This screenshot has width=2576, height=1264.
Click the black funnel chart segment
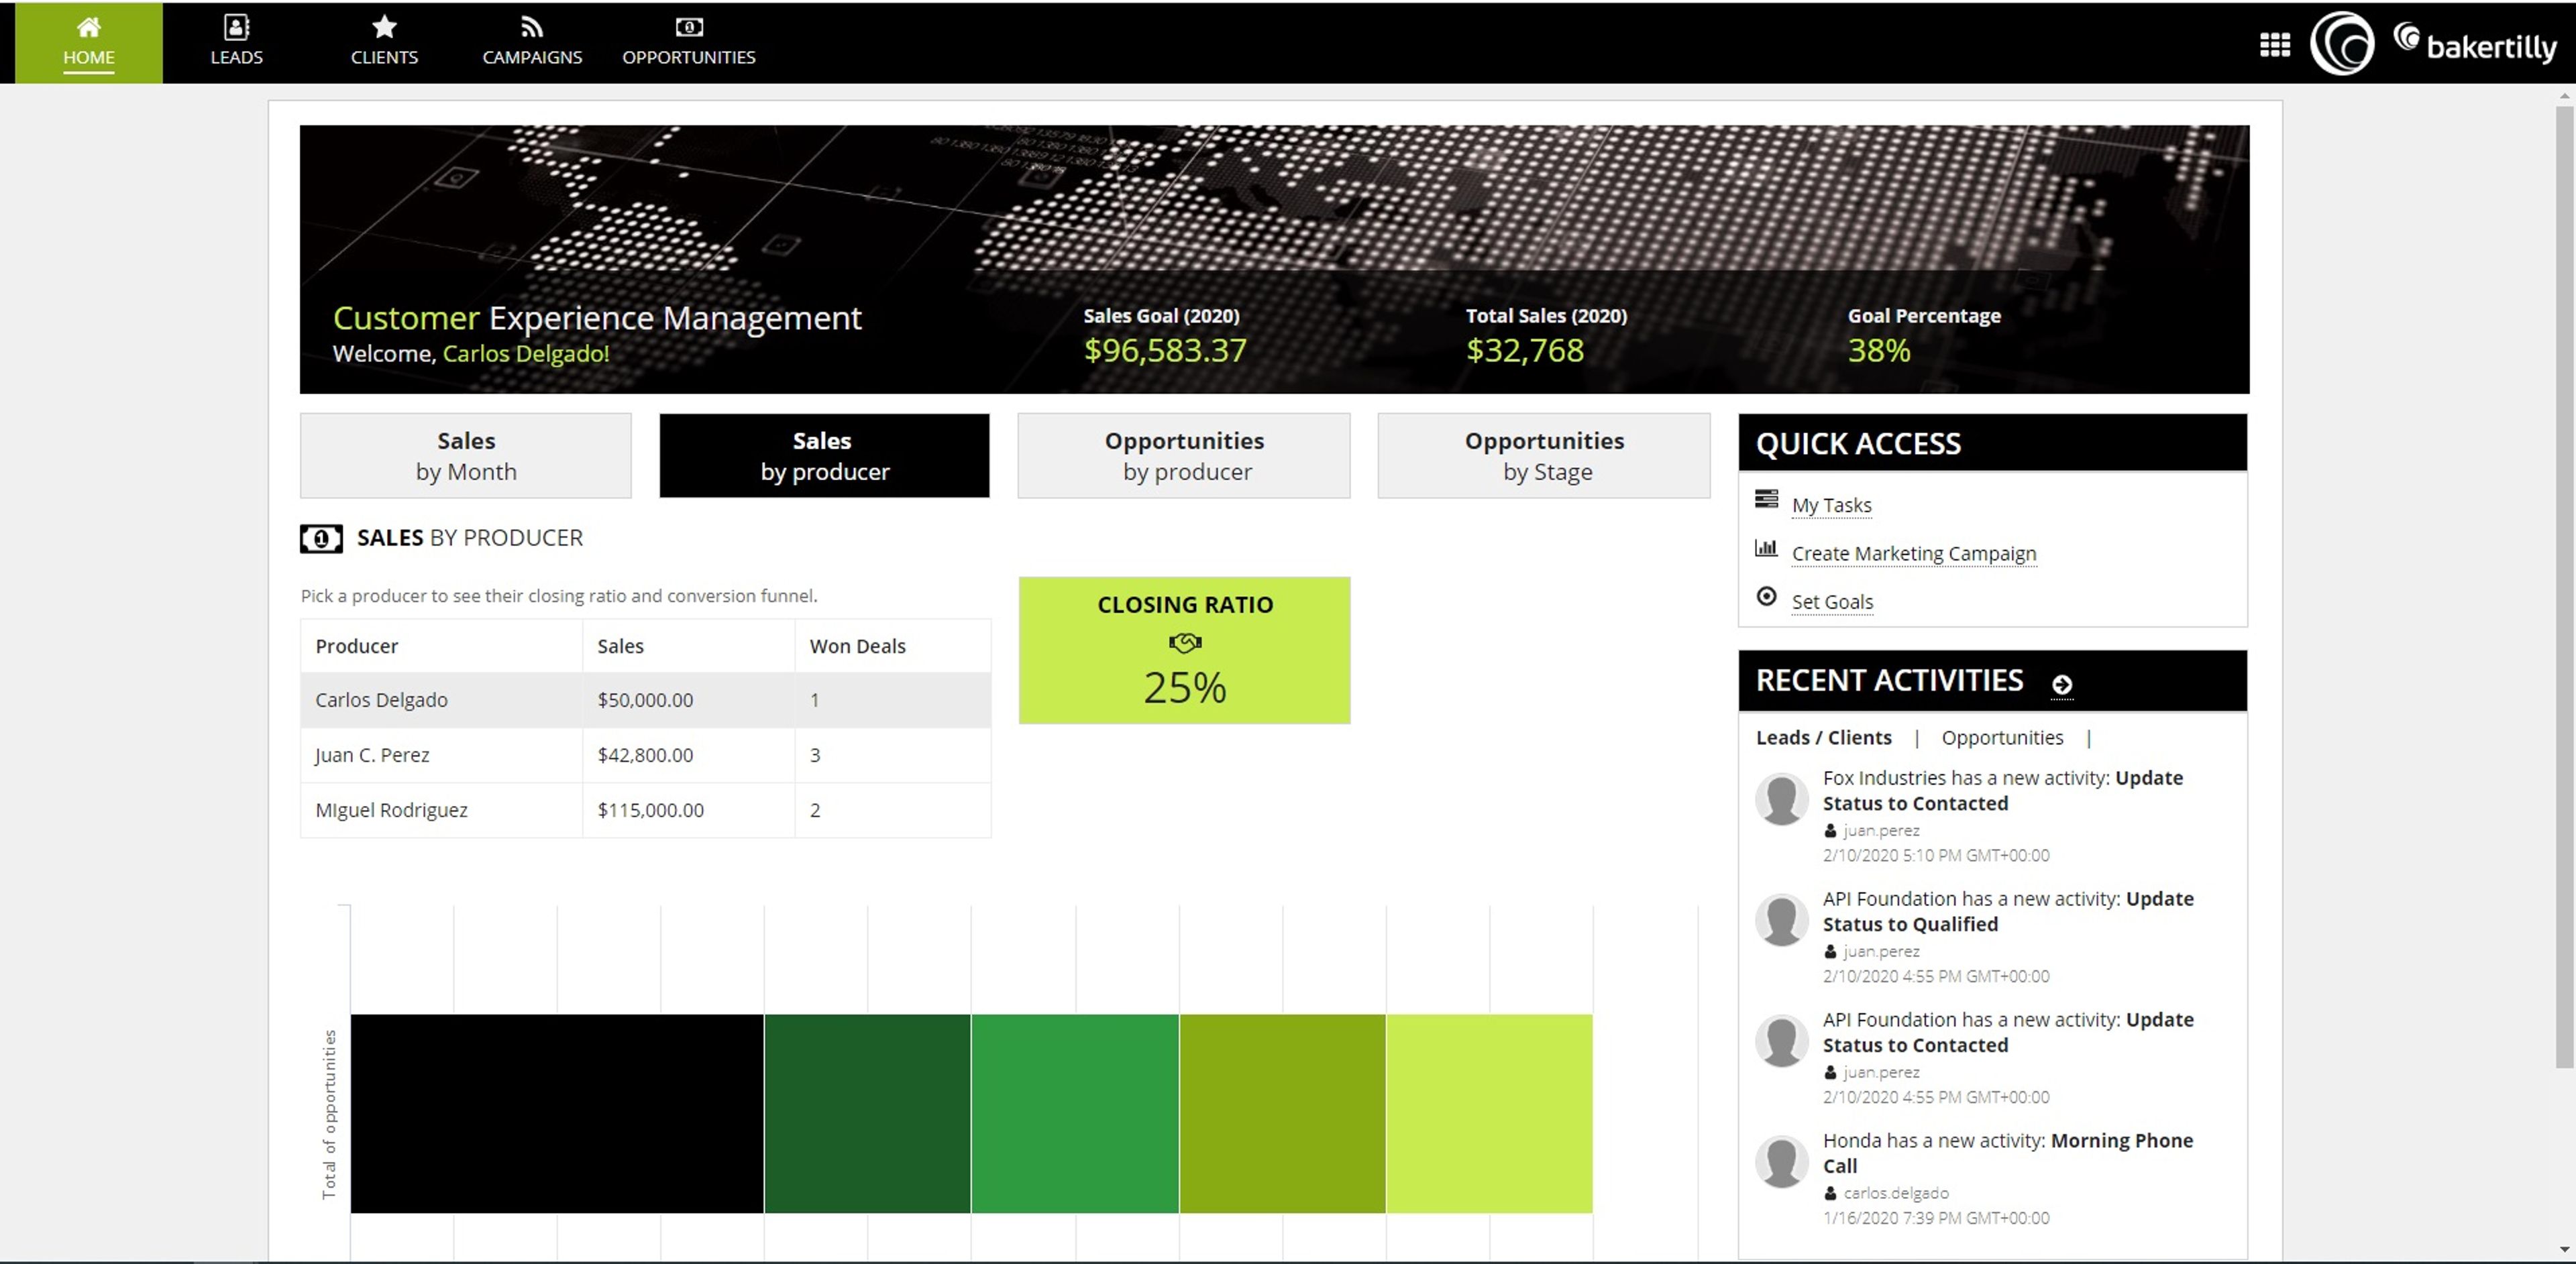tap(557, 1113)
